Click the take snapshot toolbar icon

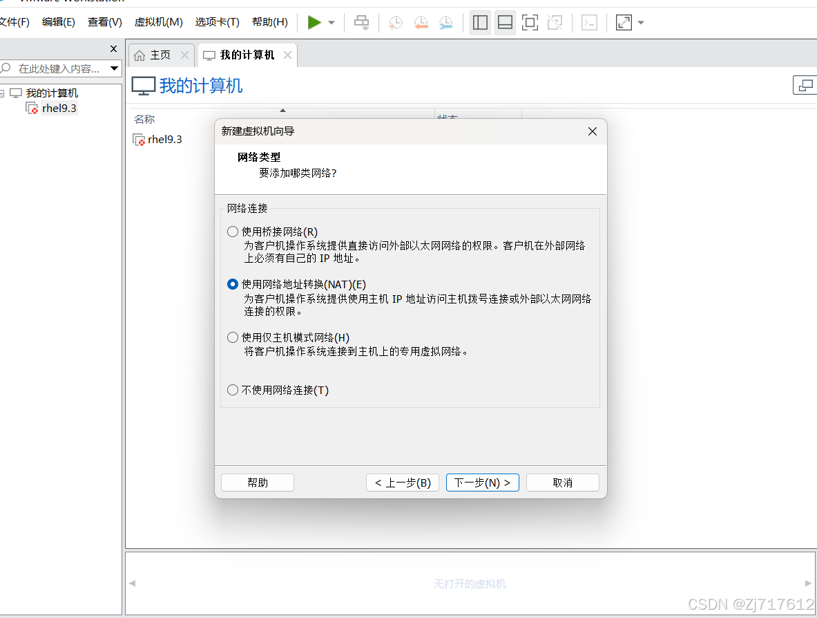point(396,22)
